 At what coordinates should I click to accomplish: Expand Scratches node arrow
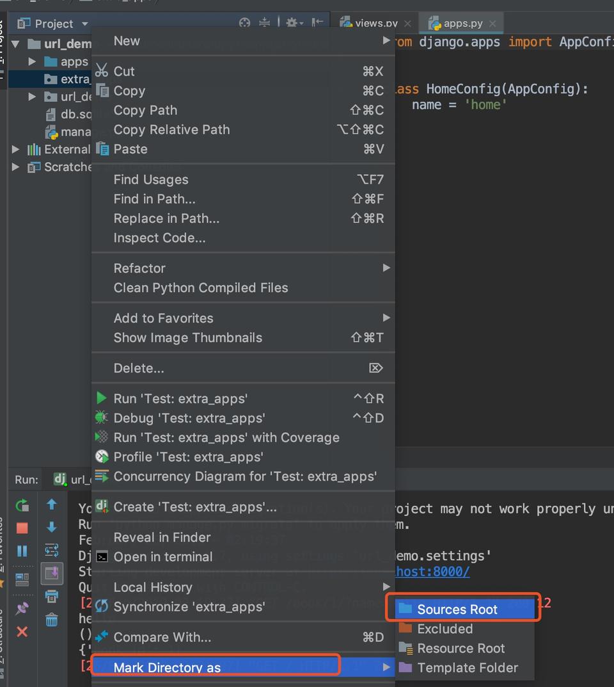[16, 167]
